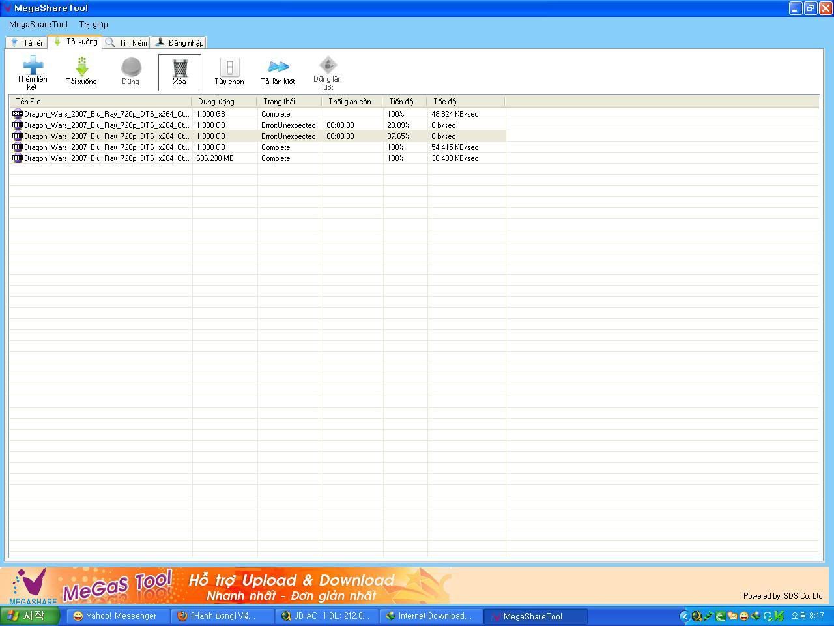Click the 48.824 KB/sec speed cell
The image size is (834, 626).
point(455,113)
